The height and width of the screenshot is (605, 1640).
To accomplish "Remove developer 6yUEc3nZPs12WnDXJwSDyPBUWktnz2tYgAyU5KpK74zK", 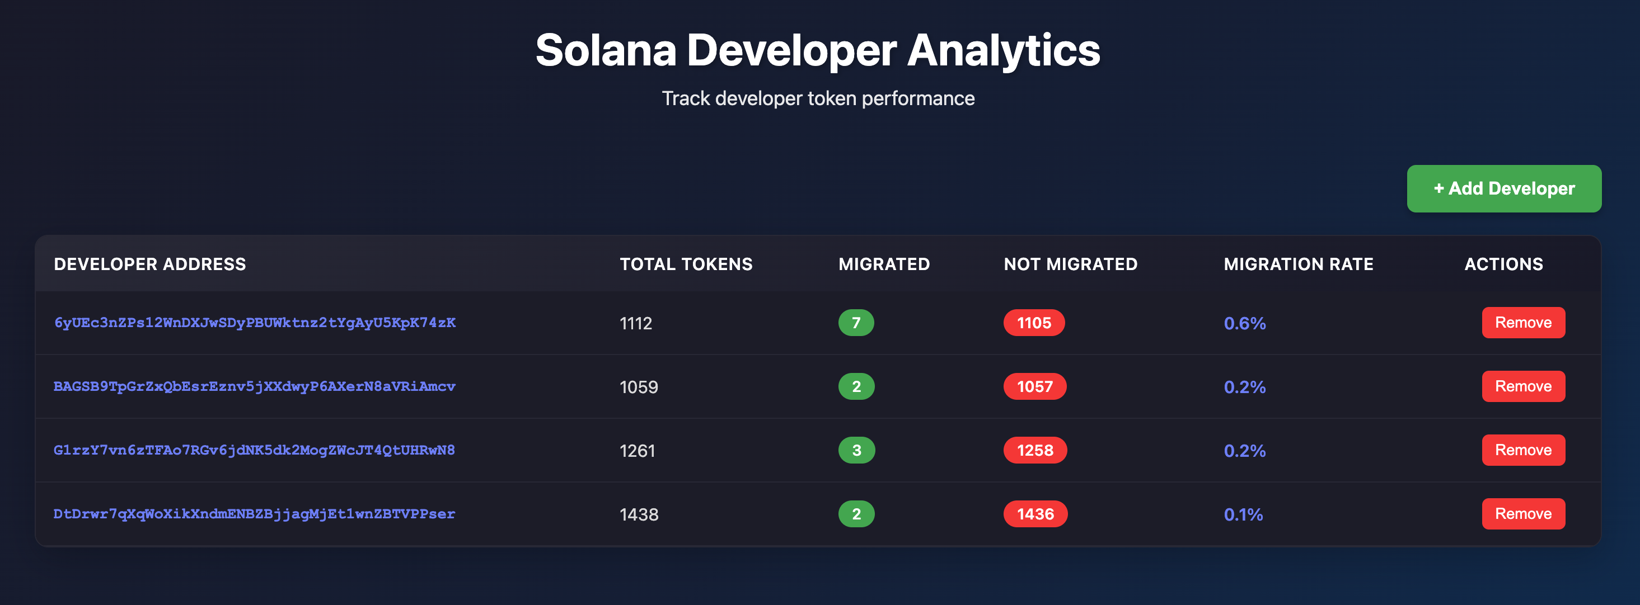I will (1523, 323).
